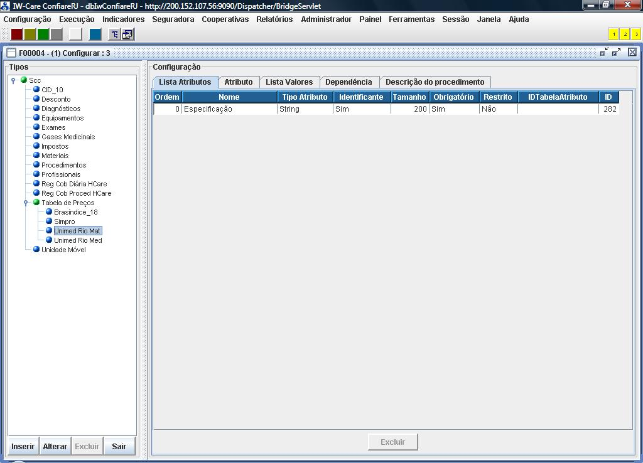Viewport: 643px width, 463px height.
Task: Sort by the Tipo Atributo column header
Action: tap(305, 97)
